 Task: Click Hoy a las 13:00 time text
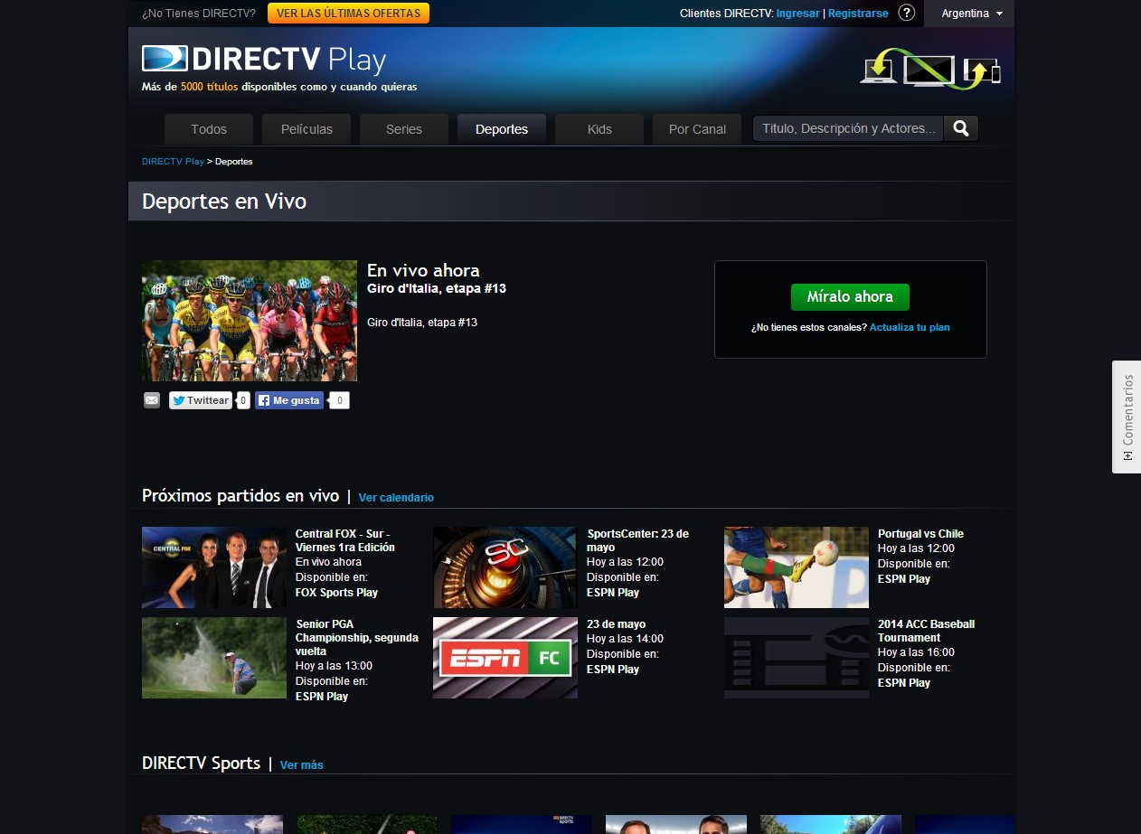[334, 666]
